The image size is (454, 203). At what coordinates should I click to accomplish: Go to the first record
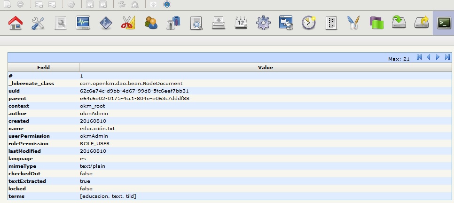pos(419,57)
